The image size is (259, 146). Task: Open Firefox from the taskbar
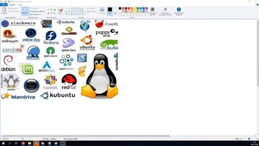click(23, 143)
